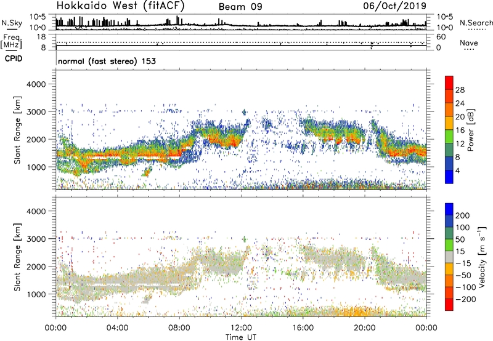Click the gray segment of velocity colorbar
The image size is (493, 341).
[x=449, y=257]
